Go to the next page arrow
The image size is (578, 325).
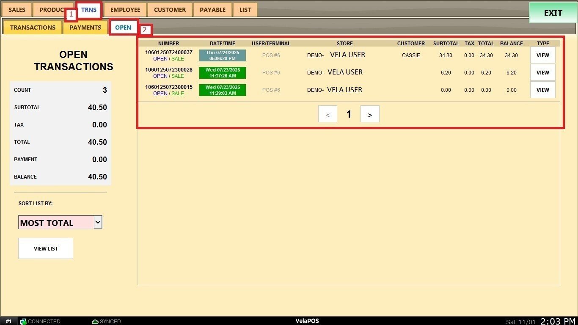click(370, 114)
